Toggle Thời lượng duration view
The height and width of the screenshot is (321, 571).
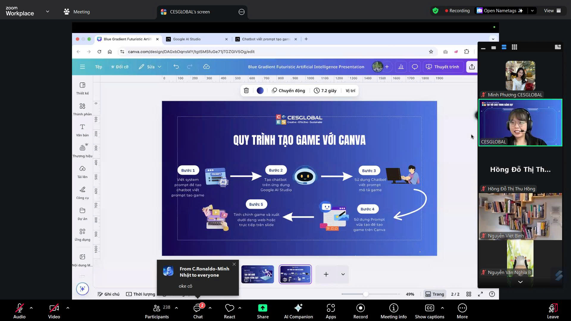coord(140,294)
